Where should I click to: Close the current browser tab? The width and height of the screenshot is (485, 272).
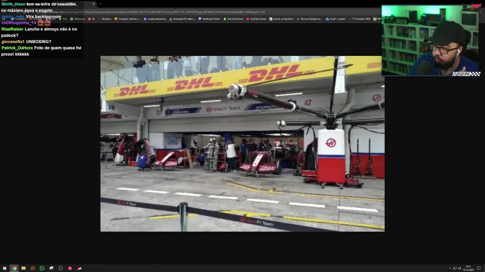(x=94, y=4)
